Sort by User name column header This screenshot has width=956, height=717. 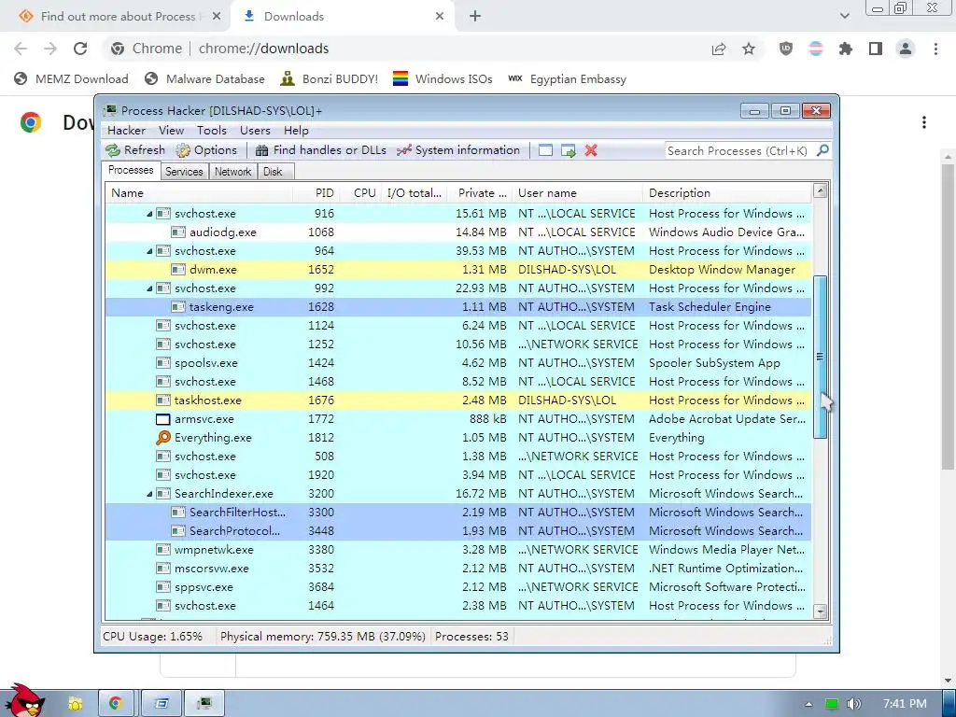tap(577, 193)
